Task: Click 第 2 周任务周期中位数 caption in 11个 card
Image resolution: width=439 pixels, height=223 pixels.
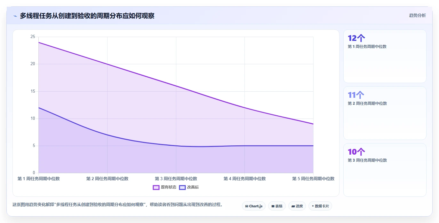Action: pos(367,104)
